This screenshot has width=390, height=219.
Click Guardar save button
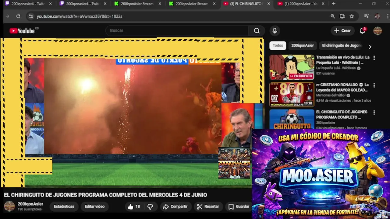tap(239, 207)
